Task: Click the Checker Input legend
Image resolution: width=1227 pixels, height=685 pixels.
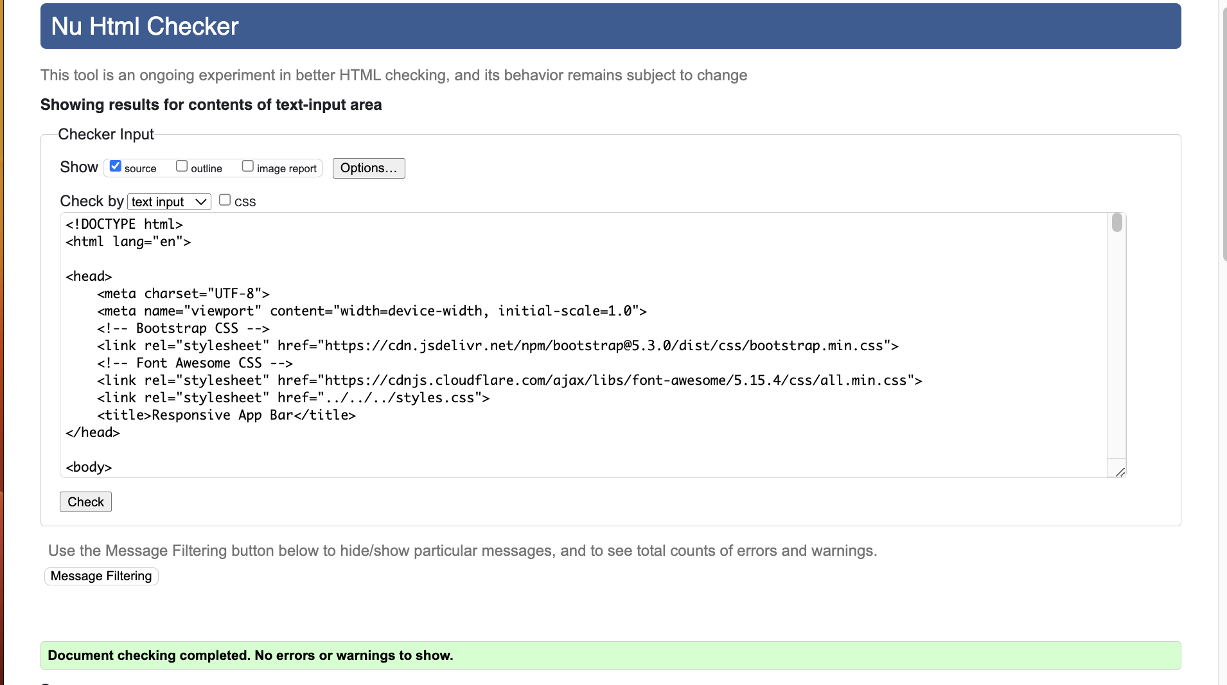Action: (x=106, y=134)
